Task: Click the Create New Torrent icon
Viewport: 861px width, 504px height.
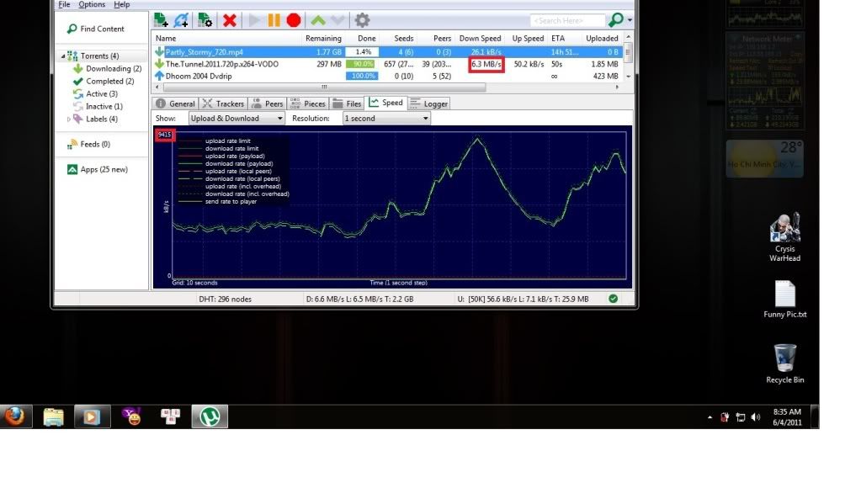Action: point(204,20)
